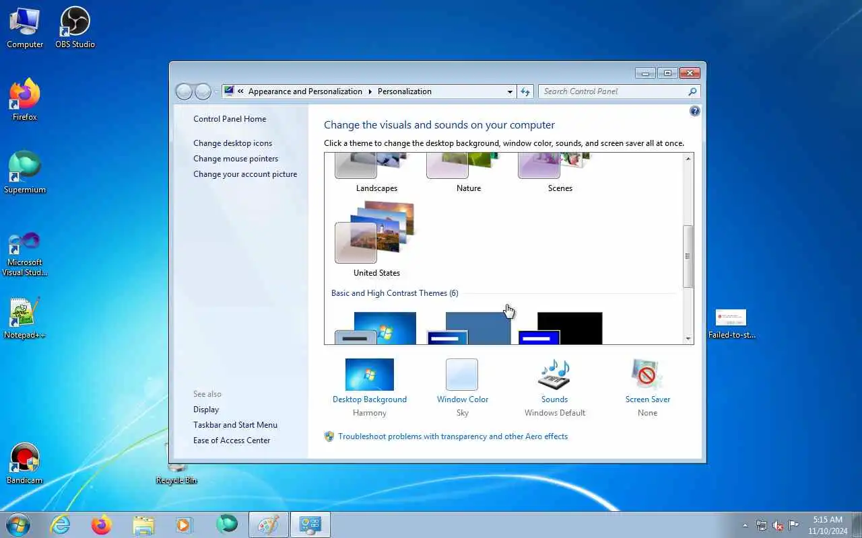Click the network icon in system tray
Viewport: 862px width, 538px height.
[762, 525]
